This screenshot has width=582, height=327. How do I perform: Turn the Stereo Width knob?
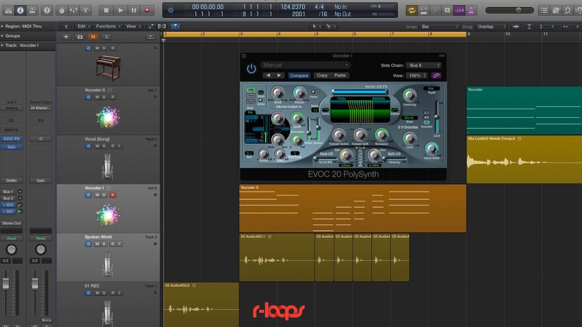click(431, 149)
